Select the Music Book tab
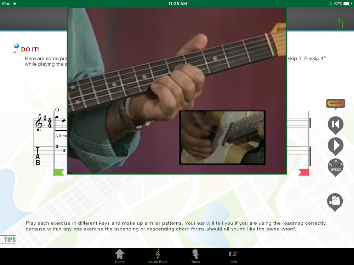 (x=158, y=257)
